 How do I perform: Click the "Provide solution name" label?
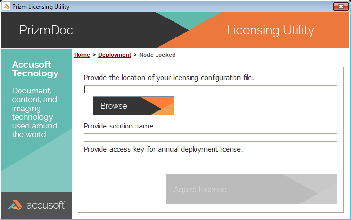click(119, 126)
